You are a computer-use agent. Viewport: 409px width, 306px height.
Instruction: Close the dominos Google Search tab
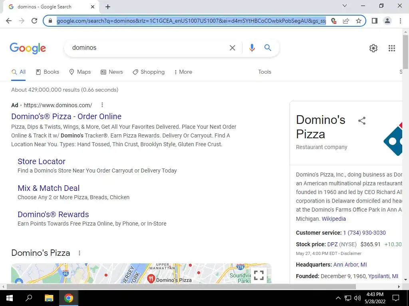click(x=93, y=7)
